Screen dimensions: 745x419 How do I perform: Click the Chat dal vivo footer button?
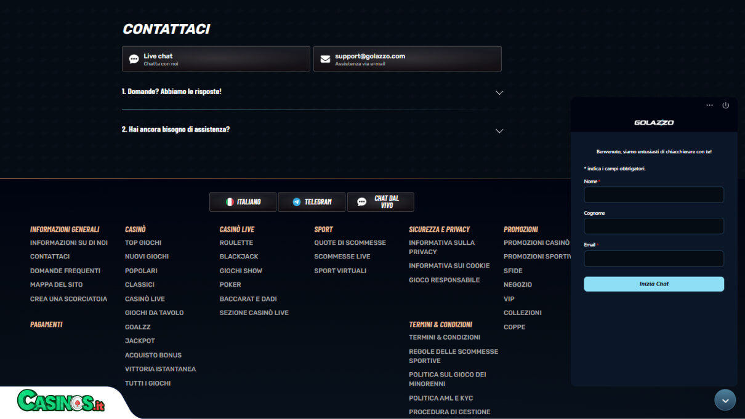381,202
